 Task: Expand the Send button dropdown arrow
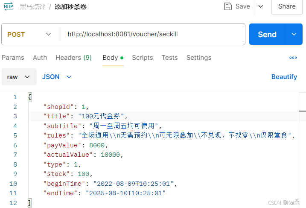(294, 34)
